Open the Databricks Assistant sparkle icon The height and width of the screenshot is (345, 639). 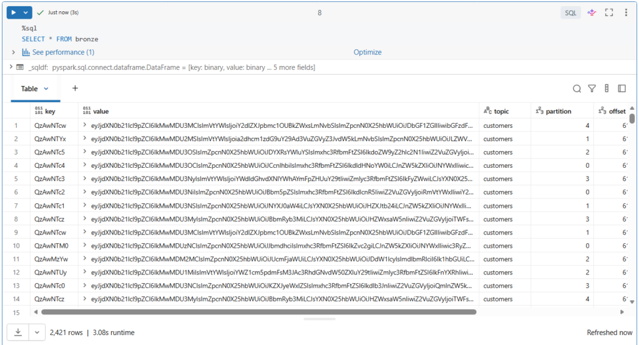[592, 12]
